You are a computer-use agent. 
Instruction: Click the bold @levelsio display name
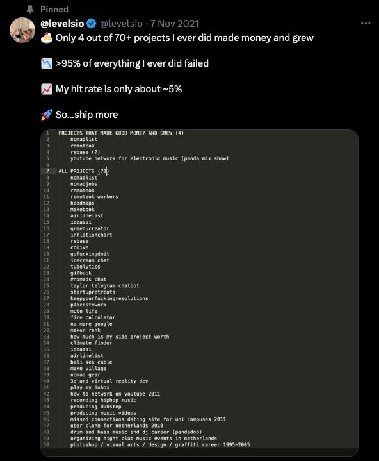[62, 24]
